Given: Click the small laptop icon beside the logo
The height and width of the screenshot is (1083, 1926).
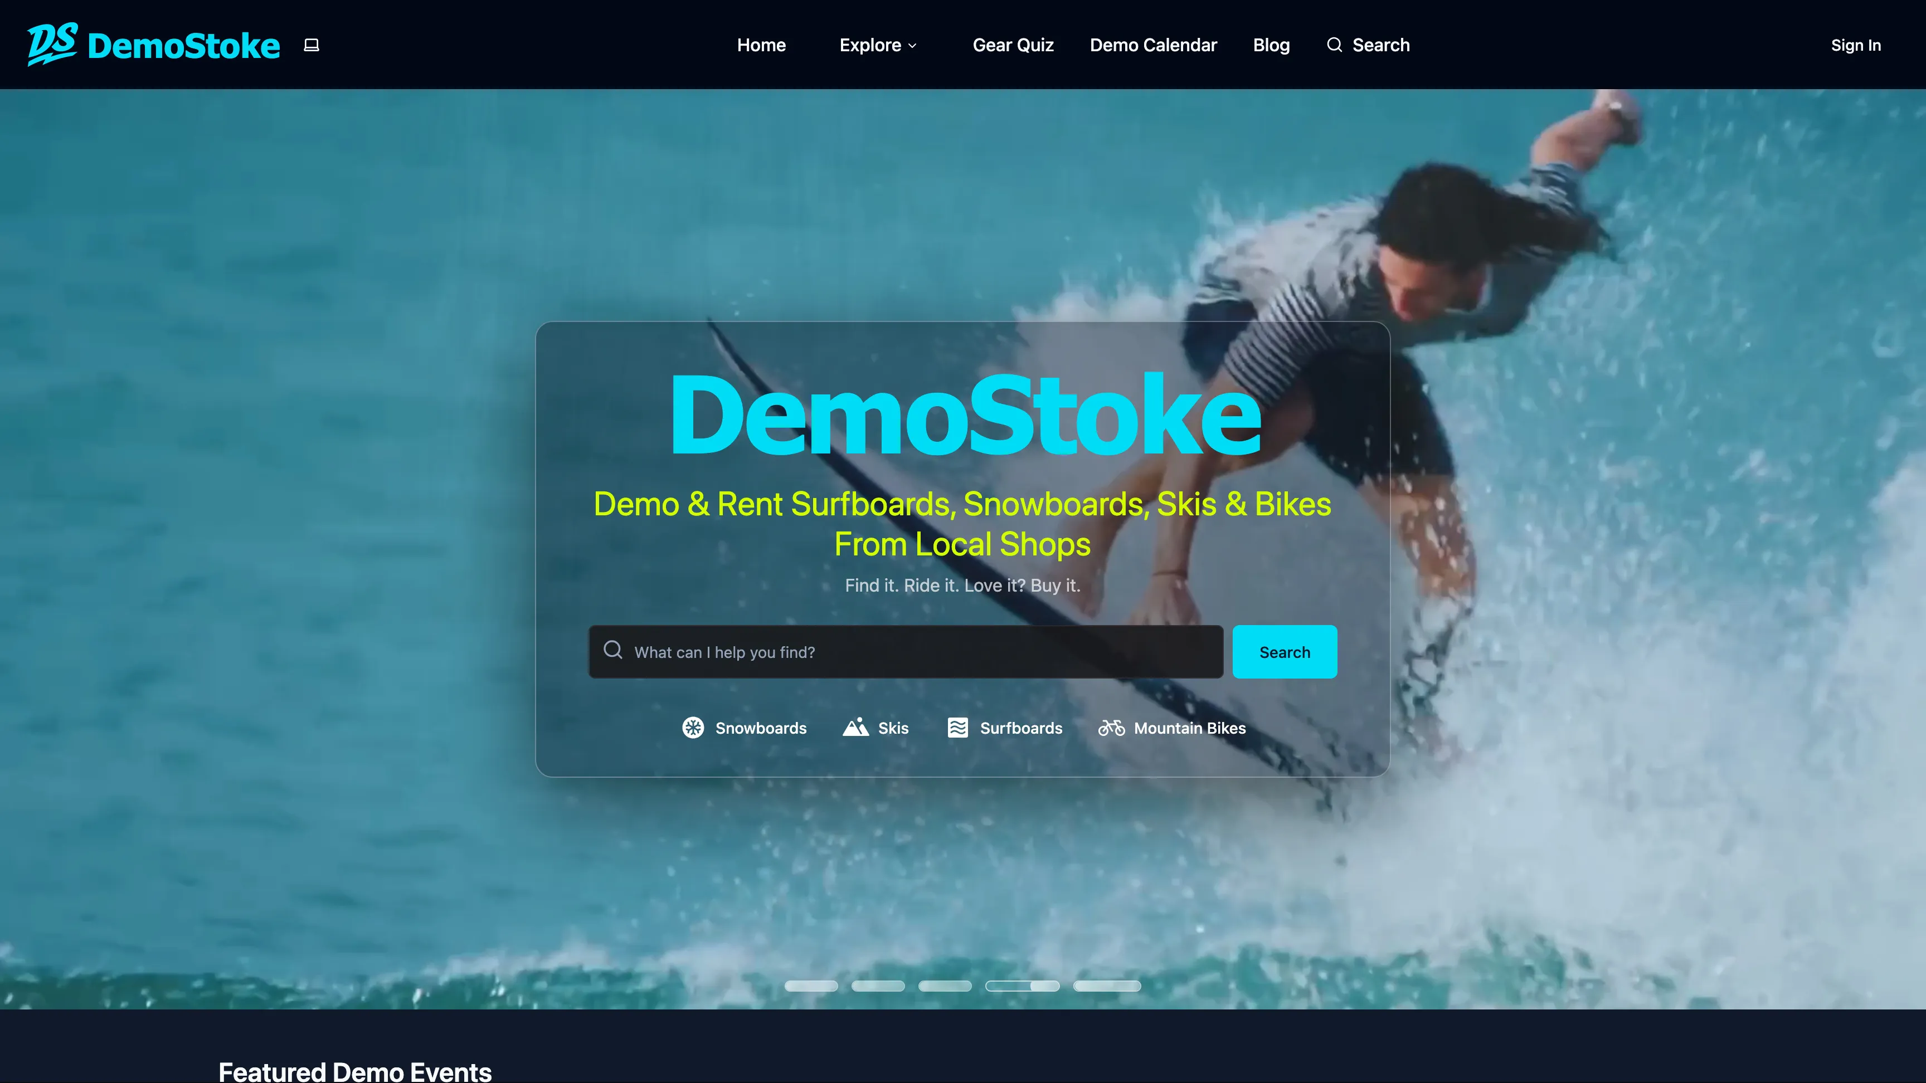Looking at the screenshot, I should pos(311,45).
